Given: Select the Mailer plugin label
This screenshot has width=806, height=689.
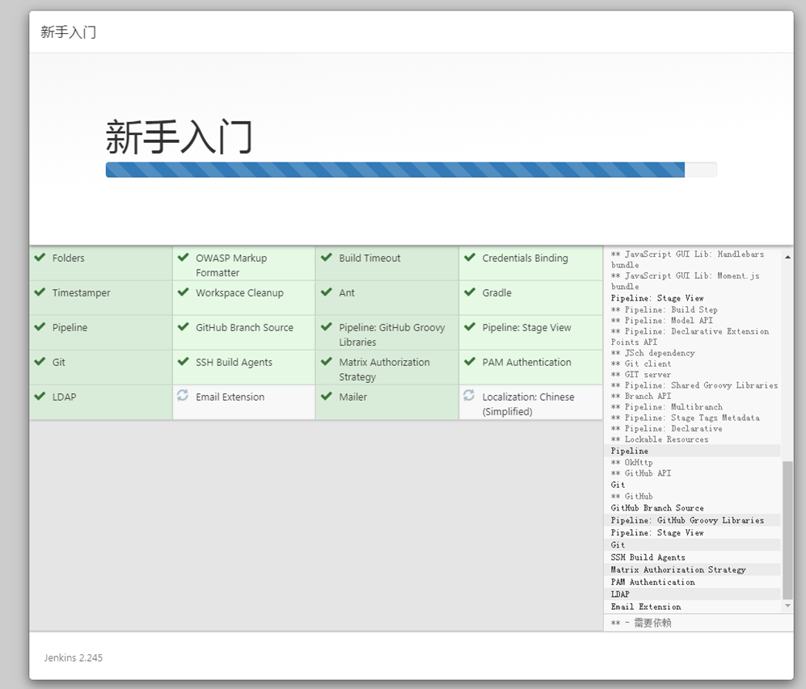Looking at the screenshot, I should [352, 397].
